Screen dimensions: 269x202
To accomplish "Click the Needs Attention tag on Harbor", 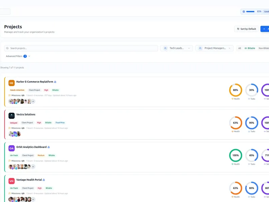I will (x=17, y=90).
